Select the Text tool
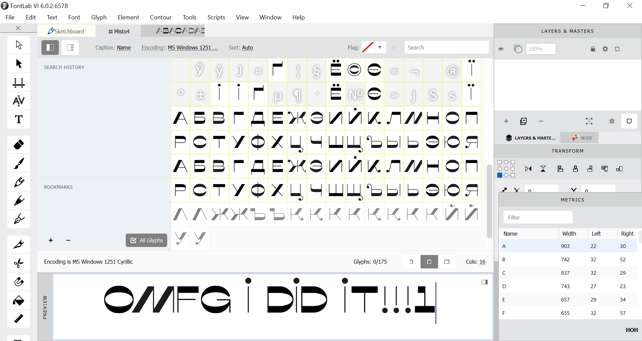The image size is (642, 341). (18, 119)
